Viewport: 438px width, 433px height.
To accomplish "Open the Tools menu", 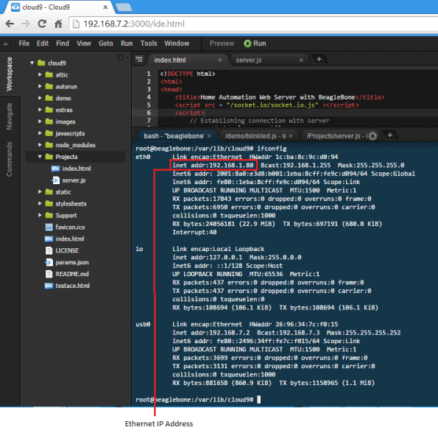I will point(149,43).
